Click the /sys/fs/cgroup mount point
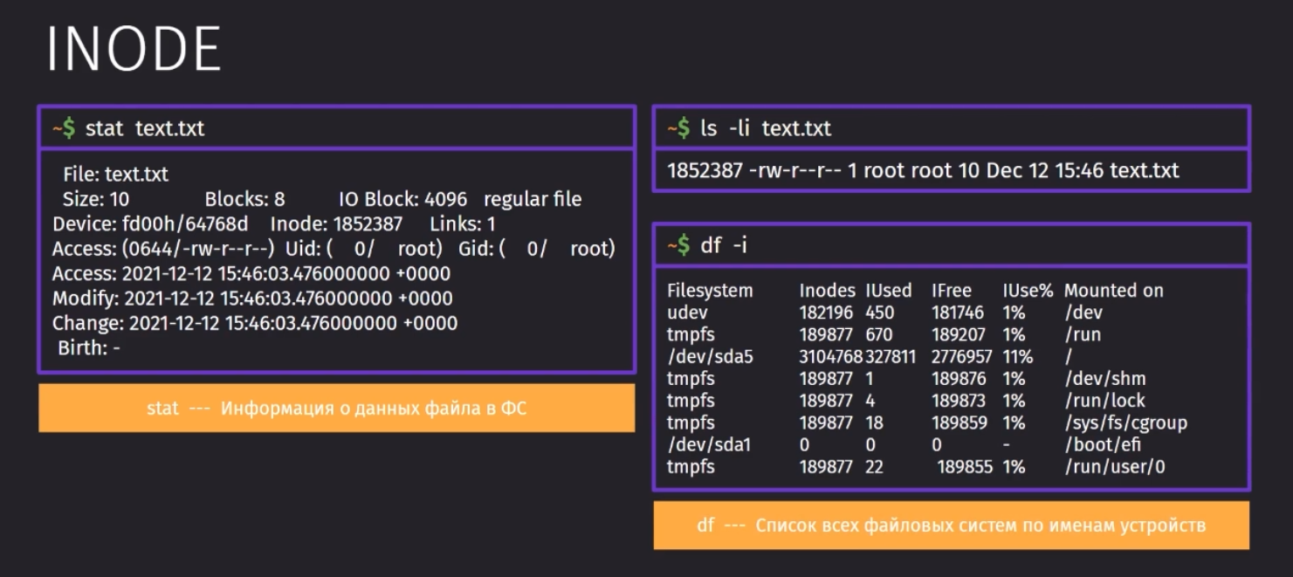The width and height of the screenshot is (1293, 577). [x=1125, y=422]
